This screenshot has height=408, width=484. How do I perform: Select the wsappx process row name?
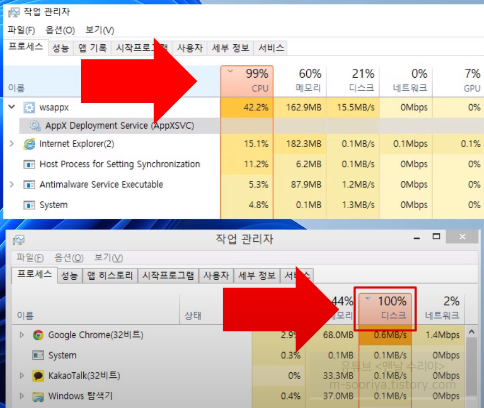[x=54, y=107]
